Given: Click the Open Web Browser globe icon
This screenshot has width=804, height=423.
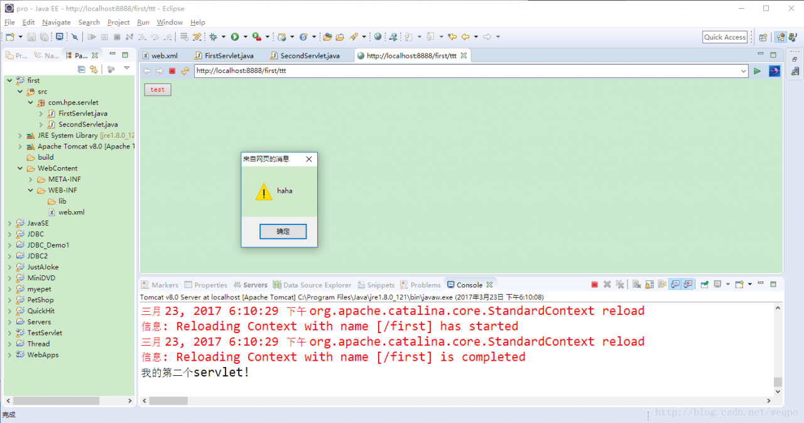Looking at the screenshot, I should pyautogui.click(x=378, y=37).
